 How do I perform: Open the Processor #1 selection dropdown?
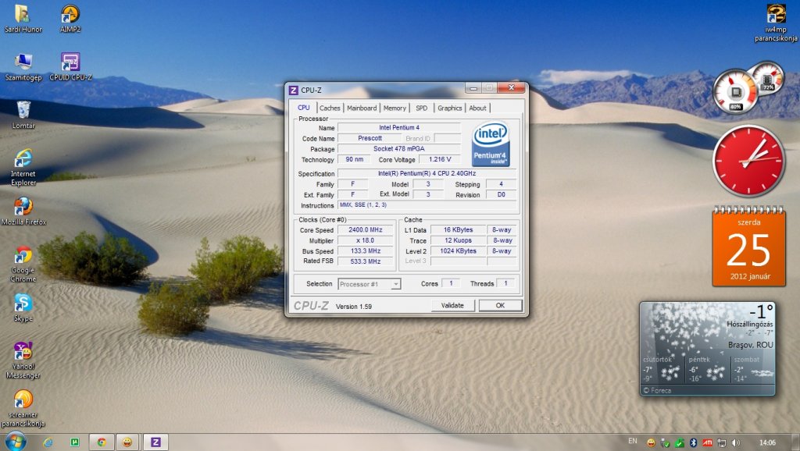coord(370,284)
